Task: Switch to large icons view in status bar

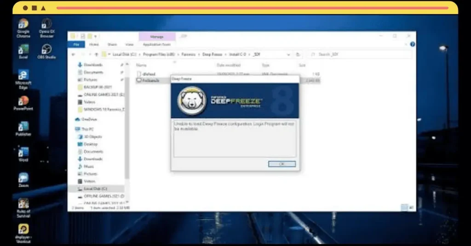Action: [x=411, y=207]
